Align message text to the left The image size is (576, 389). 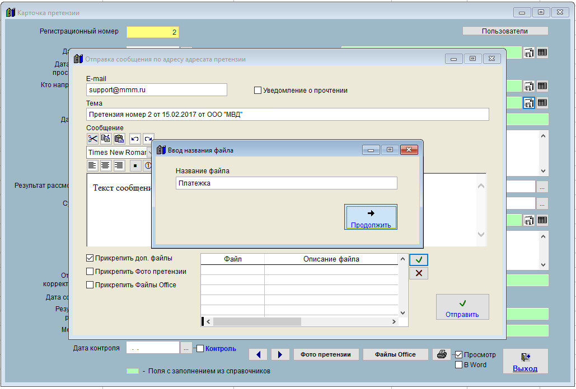[x=92, y=165]
